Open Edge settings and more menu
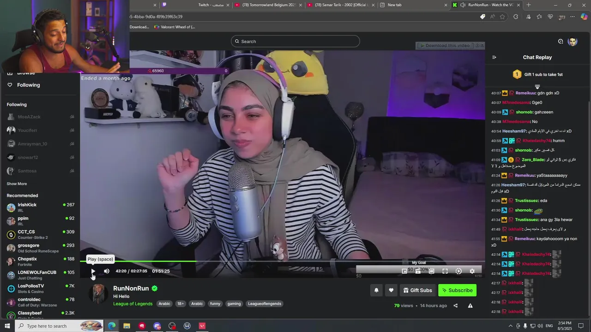The width and height of the screenshot is (591, 332). click(573, 17)
